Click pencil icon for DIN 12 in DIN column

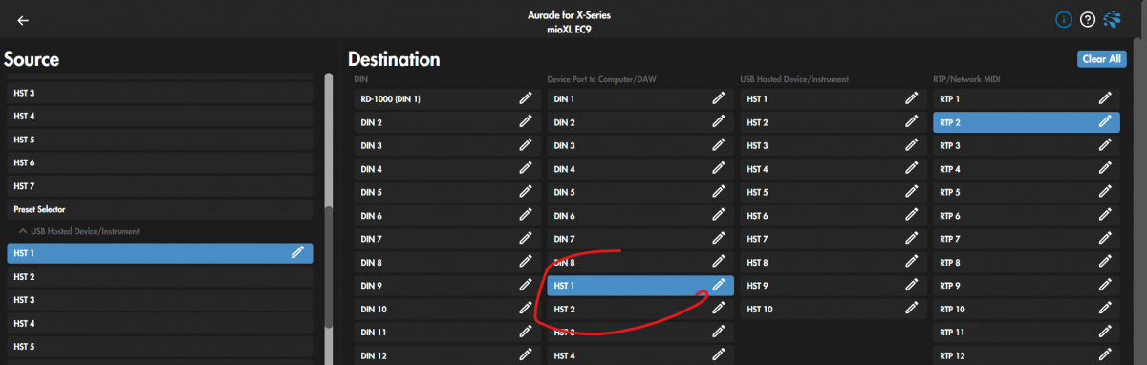[526, 354]
